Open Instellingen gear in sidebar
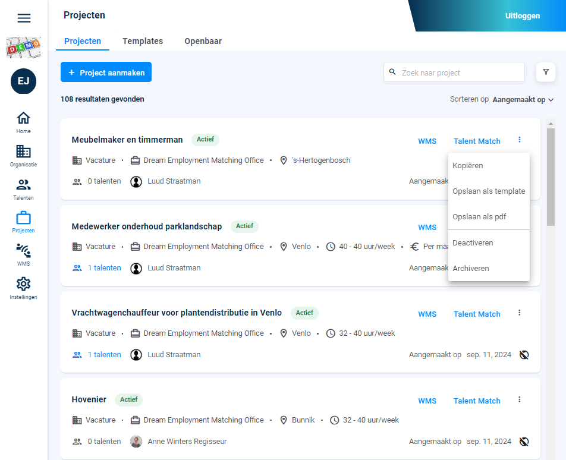Screen dimensions: 566x460 click(x=23, y=288)
